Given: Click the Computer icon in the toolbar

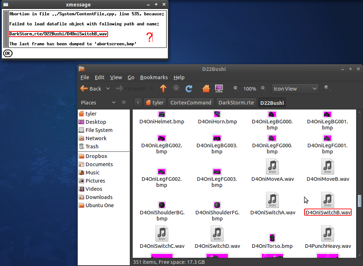Looking at the screenshot, I should (x=219, y=89).
